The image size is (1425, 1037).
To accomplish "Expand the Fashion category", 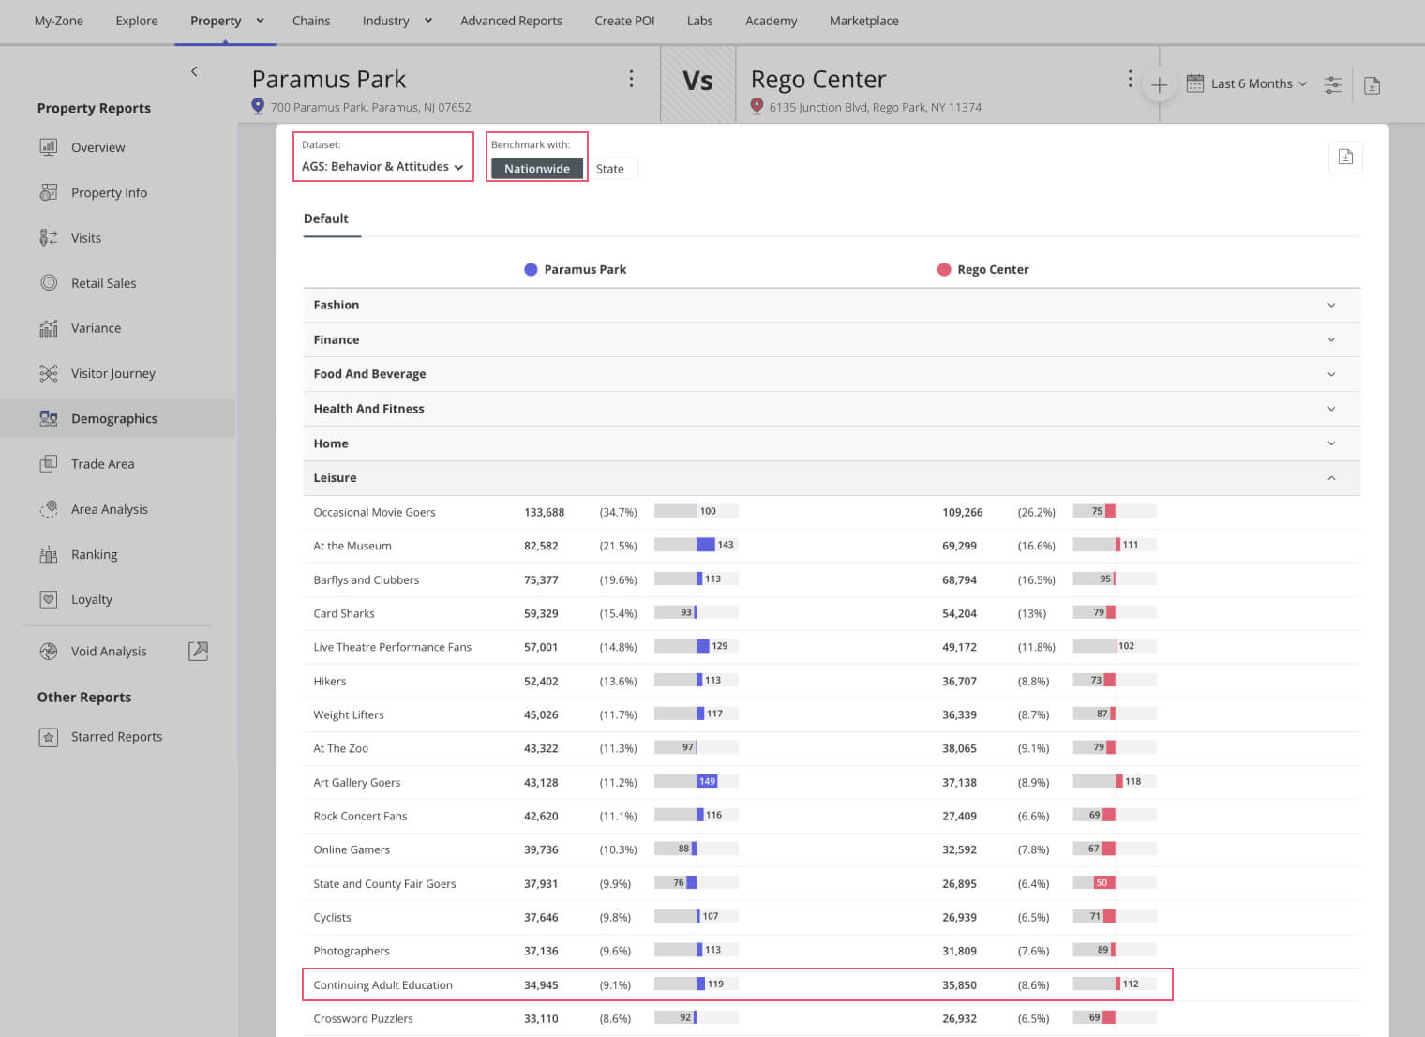I will 832,305.
